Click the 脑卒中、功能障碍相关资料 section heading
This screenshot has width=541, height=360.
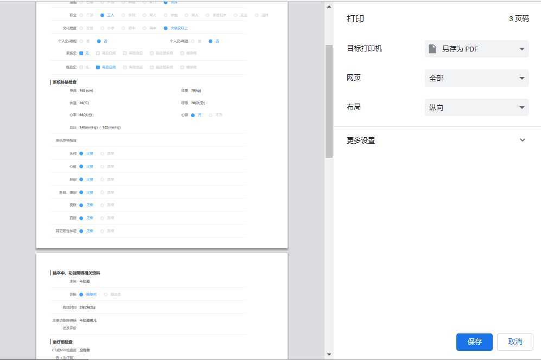tap(77, 273)
